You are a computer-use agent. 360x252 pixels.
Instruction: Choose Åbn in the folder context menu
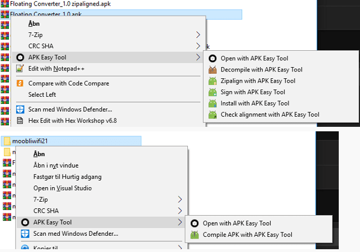pyautogui.click(x=102, y=154)
